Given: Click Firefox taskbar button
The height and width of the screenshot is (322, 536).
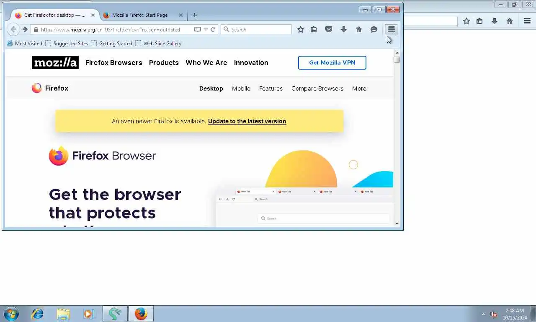Looking at the screenshot, I should point(141,314).
